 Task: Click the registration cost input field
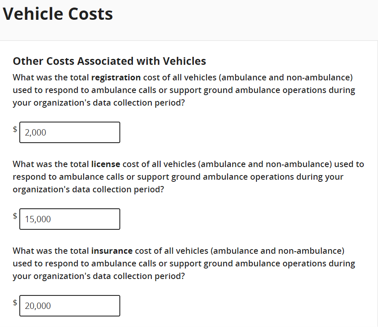click(x=70, y=133)
